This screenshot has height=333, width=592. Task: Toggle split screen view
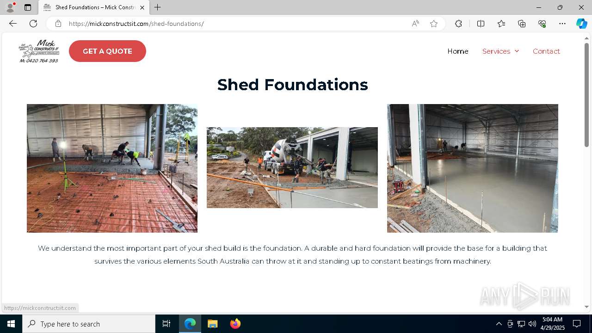(481, 24)
